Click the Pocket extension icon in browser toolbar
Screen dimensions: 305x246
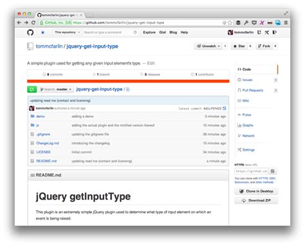coord(254,23)
